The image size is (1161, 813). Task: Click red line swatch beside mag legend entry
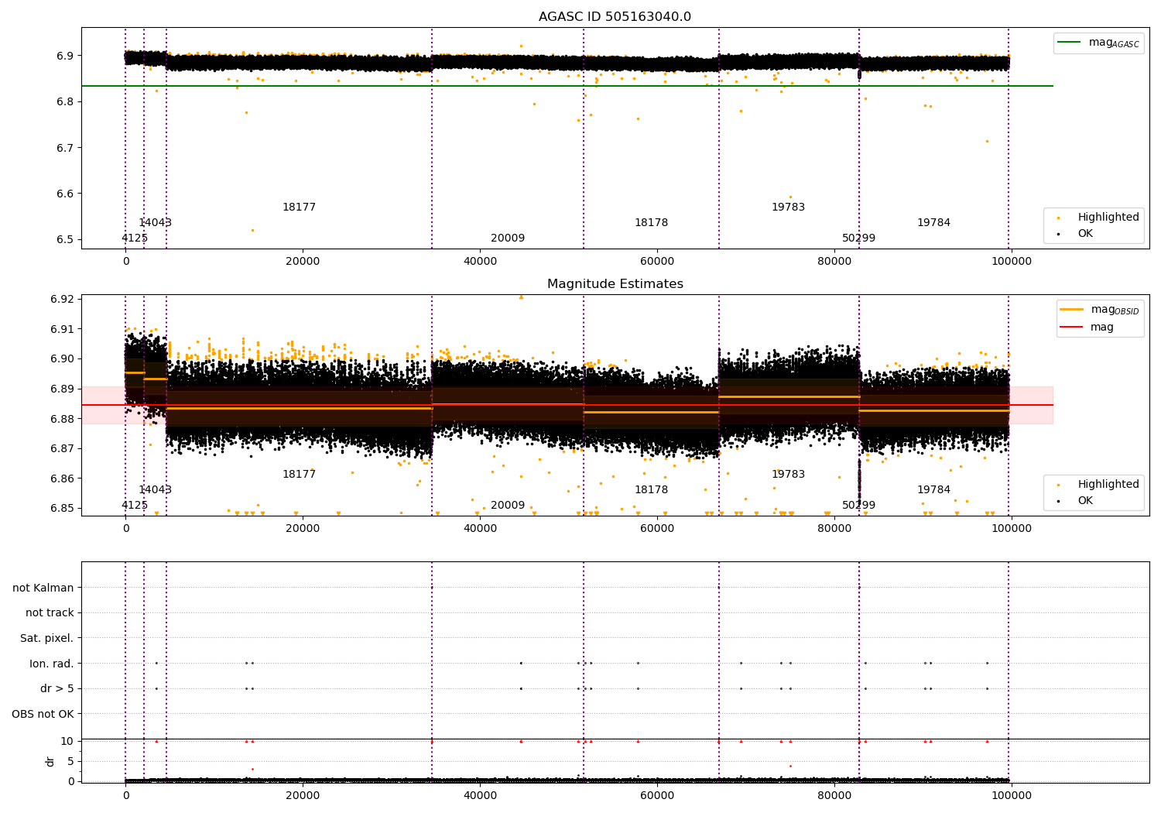[x=1072, y=328]
